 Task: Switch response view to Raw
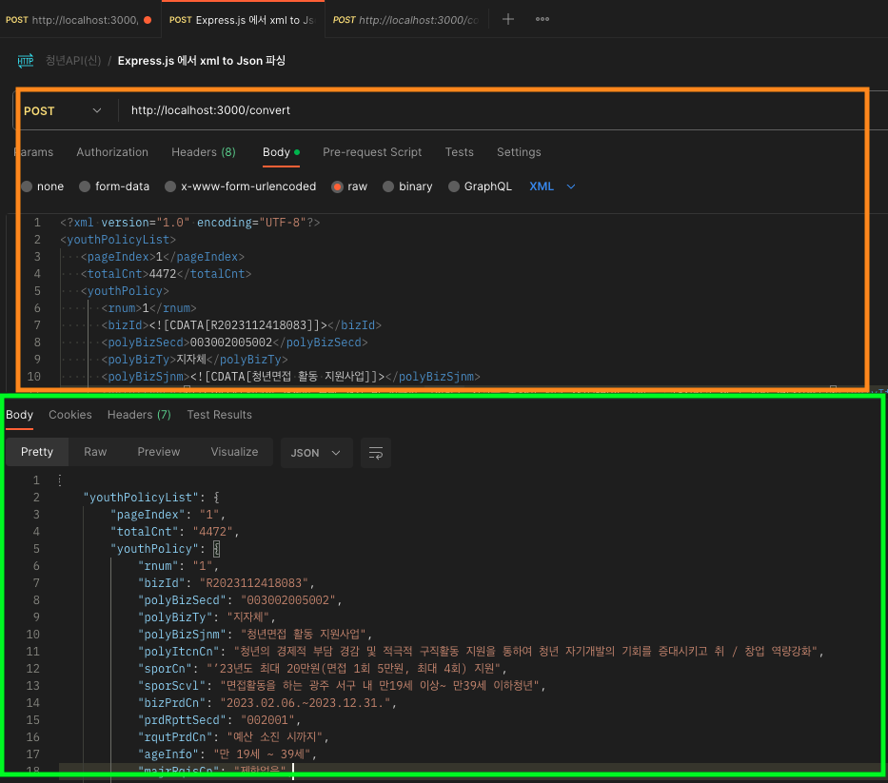pos(95,452)
